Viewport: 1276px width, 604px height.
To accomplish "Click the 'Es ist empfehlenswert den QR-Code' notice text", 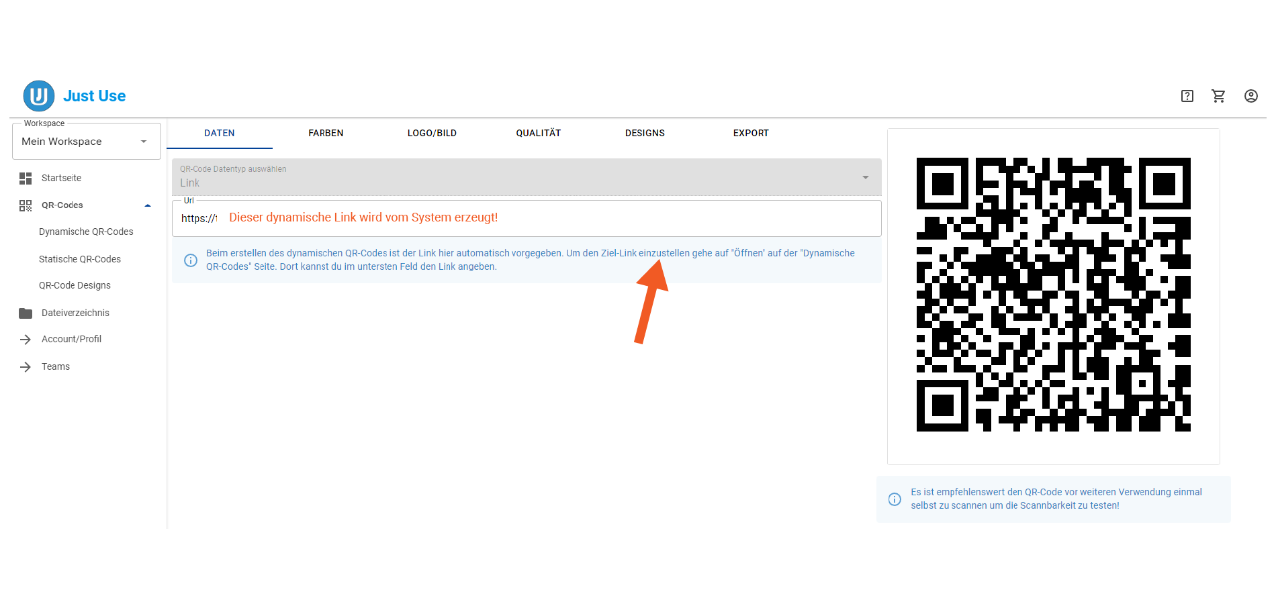I will (1056, 499).
